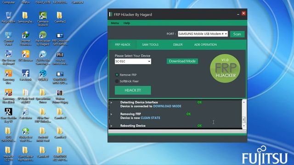The height and width of the screenshot is (165, 294).
Task: Minimize the FRP HiJacker window
Action: pos(238,14)
